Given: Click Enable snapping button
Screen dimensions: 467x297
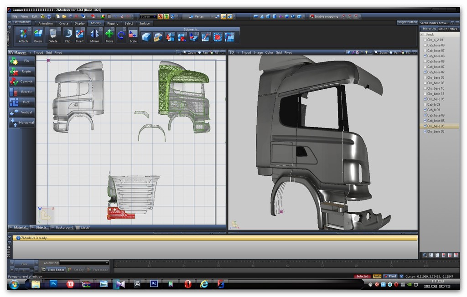Looking at the screenshot, I should tap(324, 16).
